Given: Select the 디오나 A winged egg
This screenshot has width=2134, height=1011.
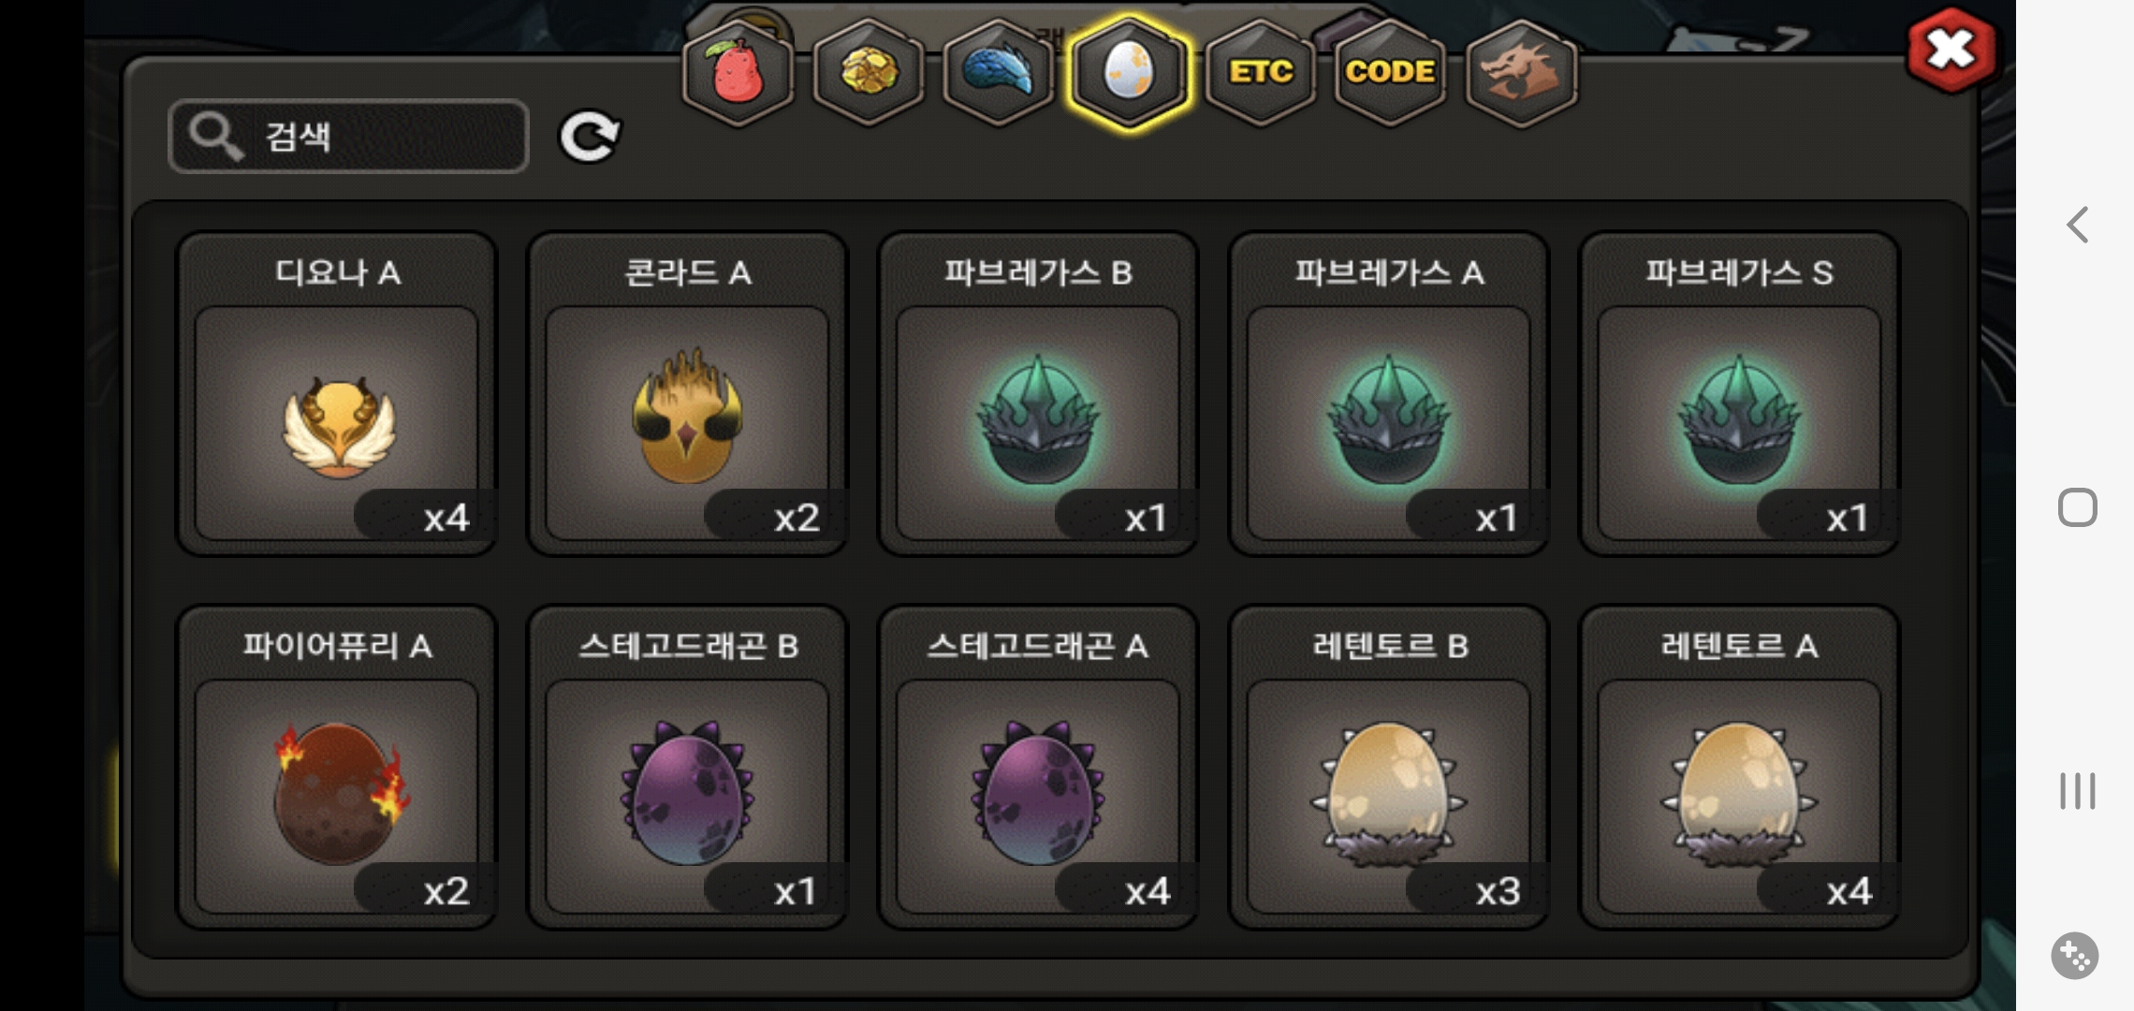Looking at the screenshot, I should point(337,394).
